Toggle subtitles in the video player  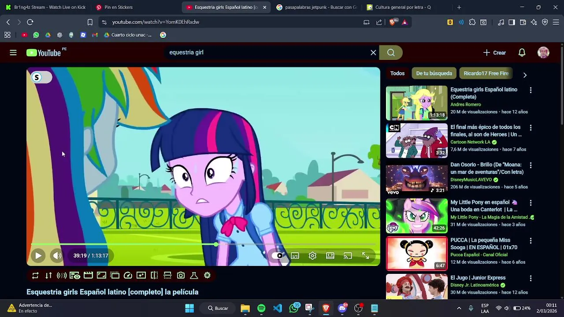[x=295, y=255]
